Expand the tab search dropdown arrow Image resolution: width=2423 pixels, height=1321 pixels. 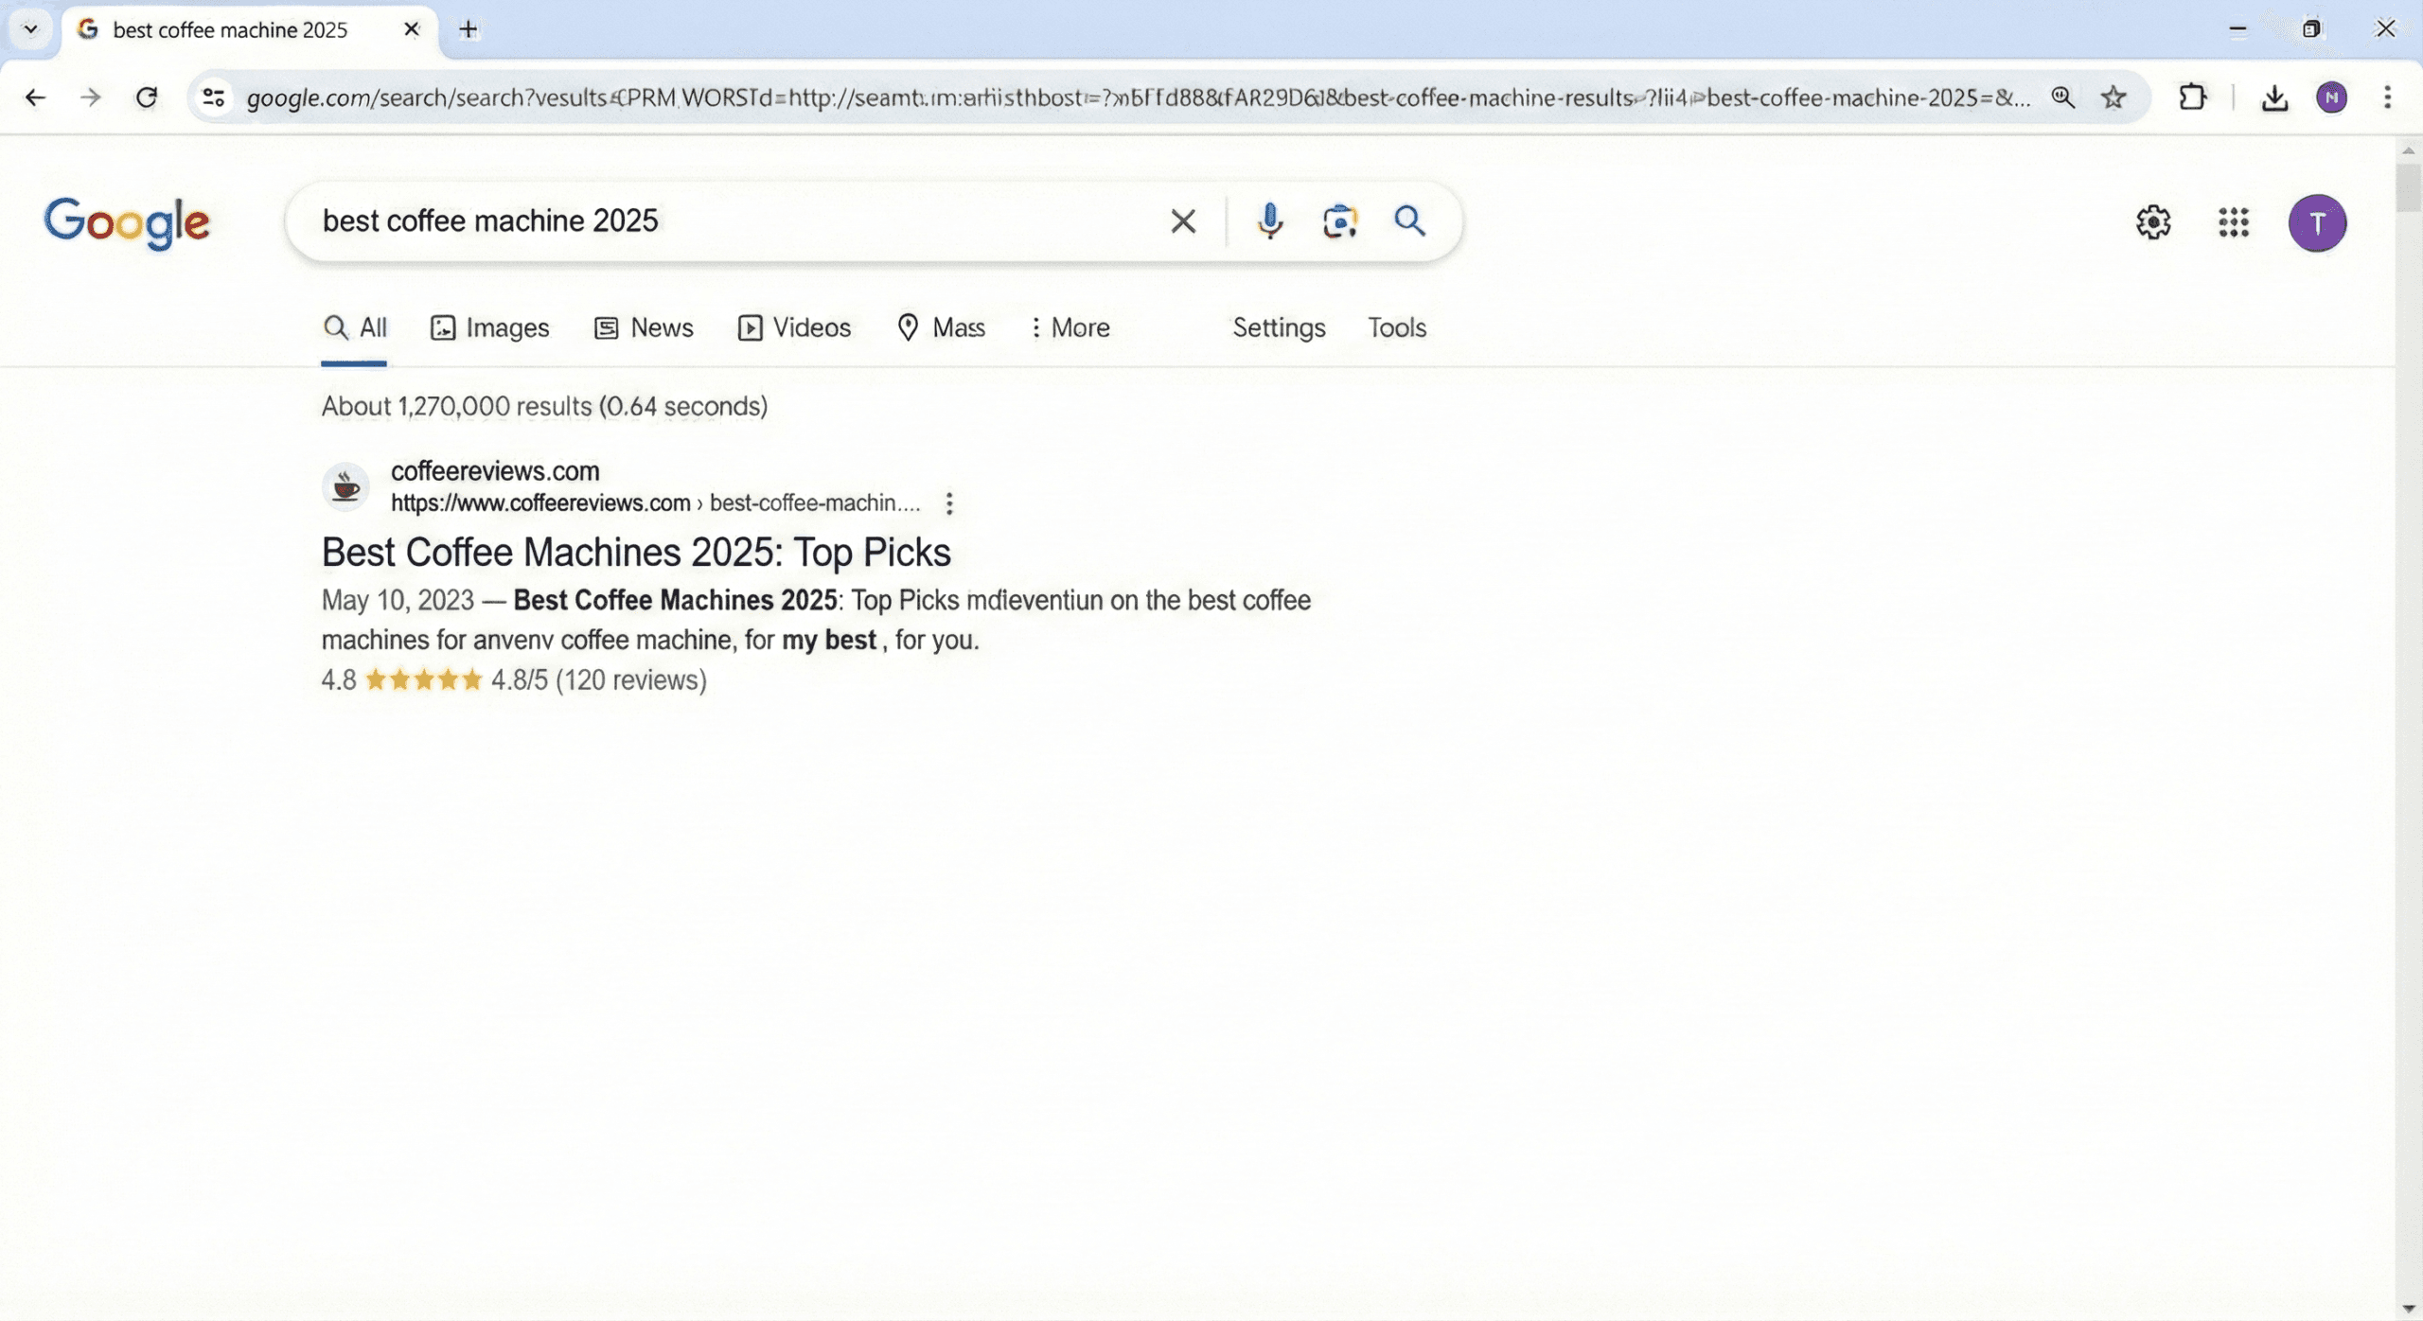30,29
